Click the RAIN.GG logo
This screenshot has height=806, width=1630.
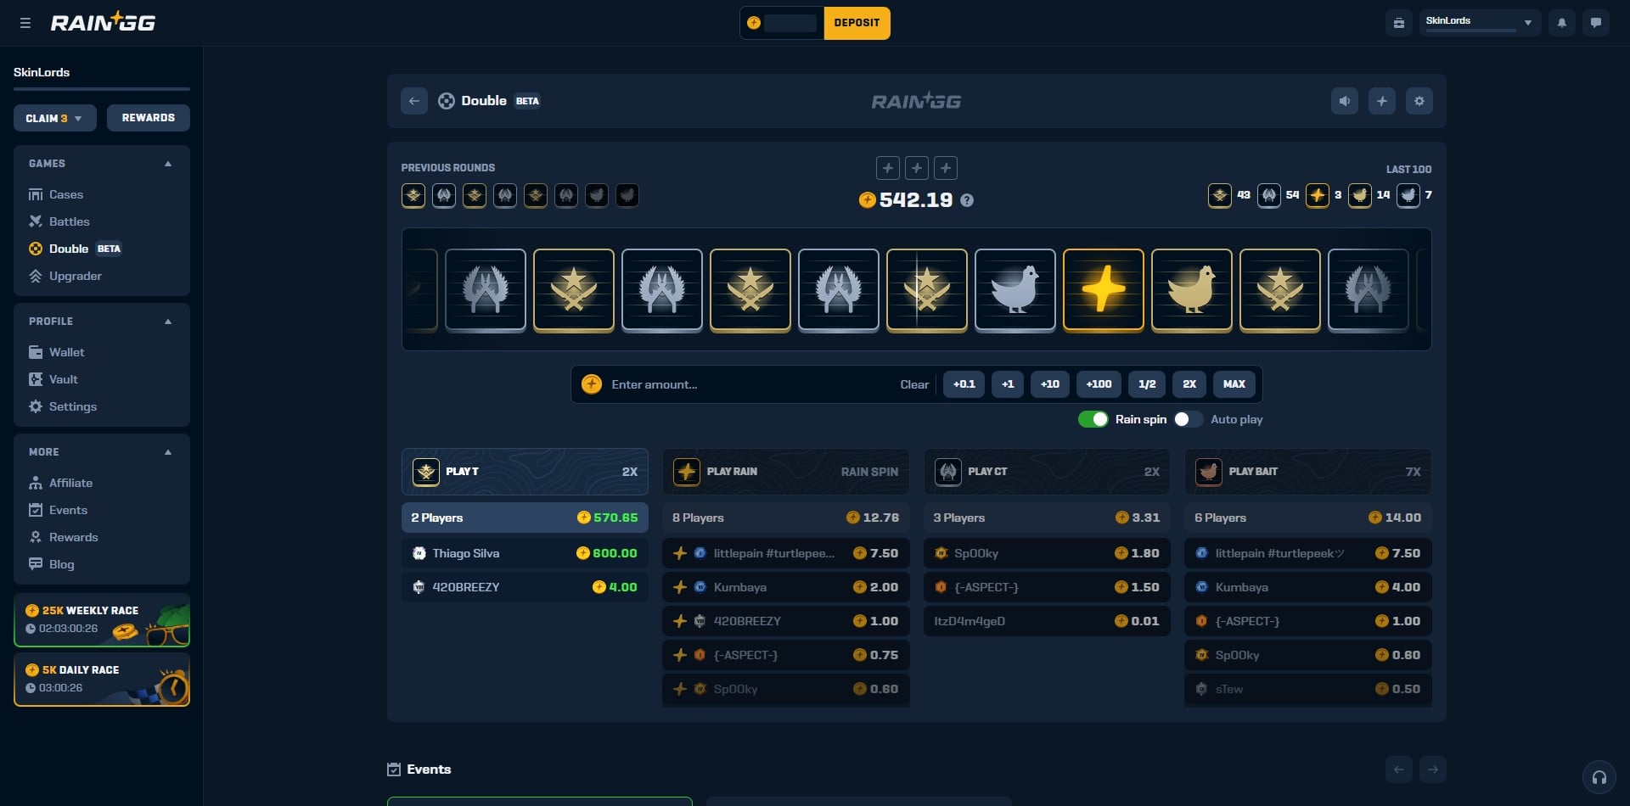click(x=103, y=23)
